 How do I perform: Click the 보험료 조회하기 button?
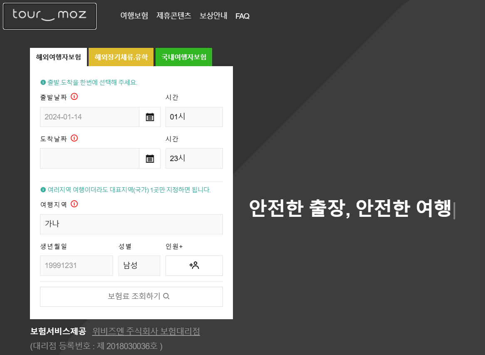(x=131, y=296)
